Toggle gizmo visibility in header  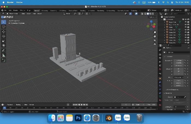tap(130, 14)
